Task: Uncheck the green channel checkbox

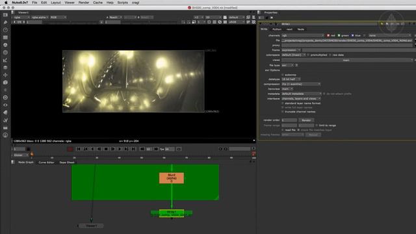Action: click(x=339, y=35)
